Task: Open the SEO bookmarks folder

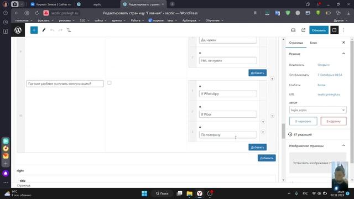Action: pos(85,20)
